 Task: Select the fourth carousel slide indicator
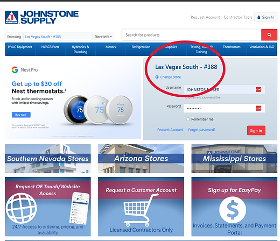pyautogui.click(x=82, y=136)
